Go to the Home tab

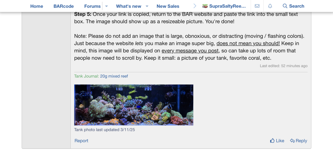coord(37,6)
